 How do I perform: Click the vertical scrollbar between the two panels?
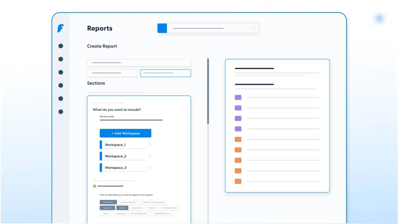pyautogui.click(x=208, y=91)
